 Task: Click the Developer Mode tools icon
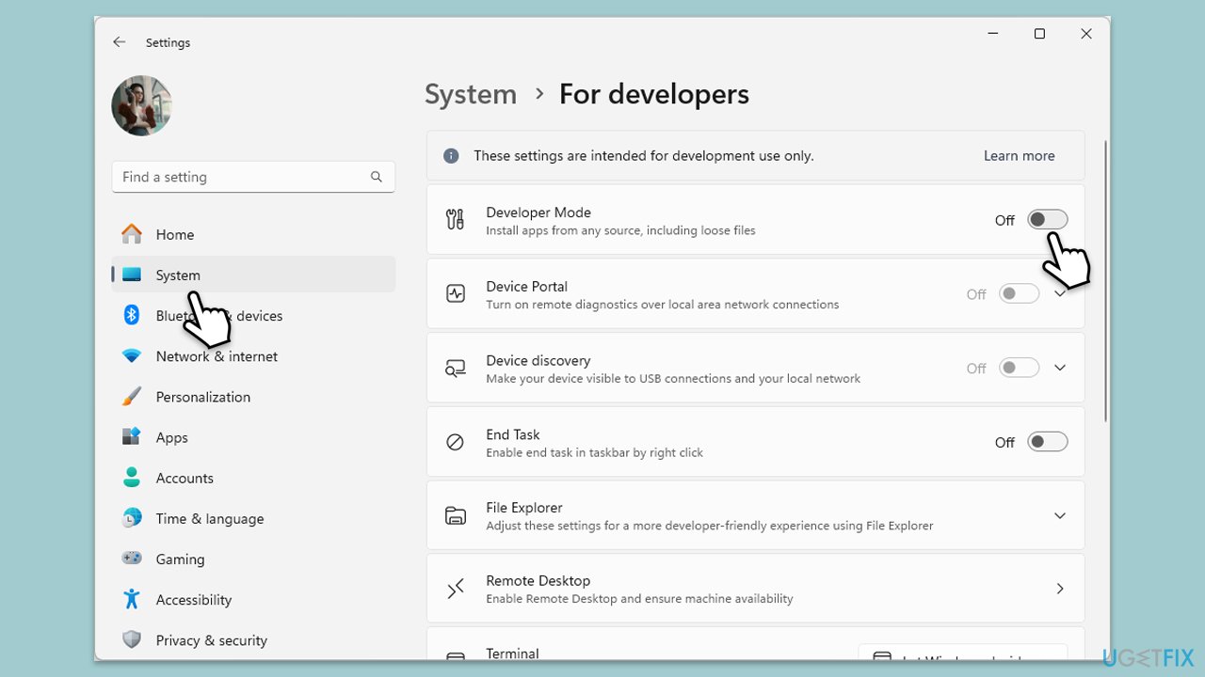click(x=455, y=219)
